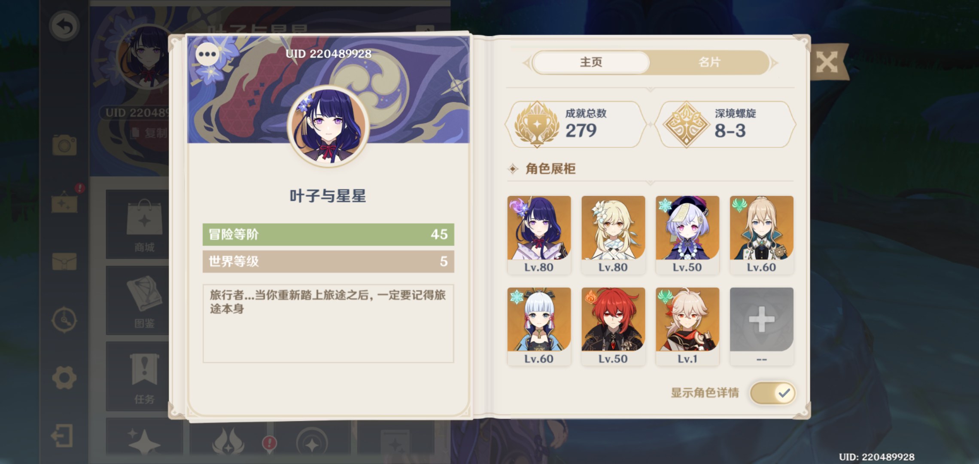Click the gold trophy achievements icon
The height and width of the screenshot is (464, 979).
pos(537,125)
